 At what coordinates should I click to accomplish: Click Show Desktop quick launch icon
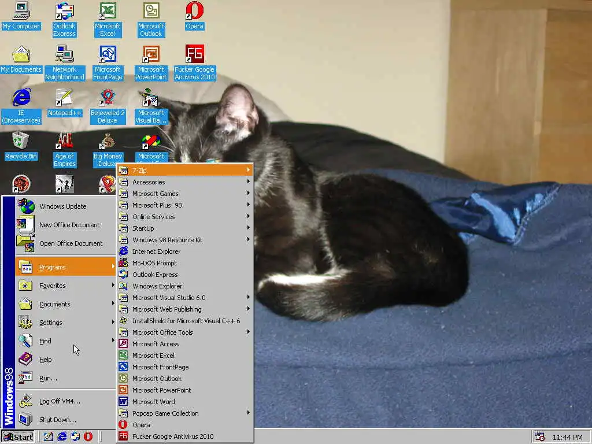pos(48,437)
